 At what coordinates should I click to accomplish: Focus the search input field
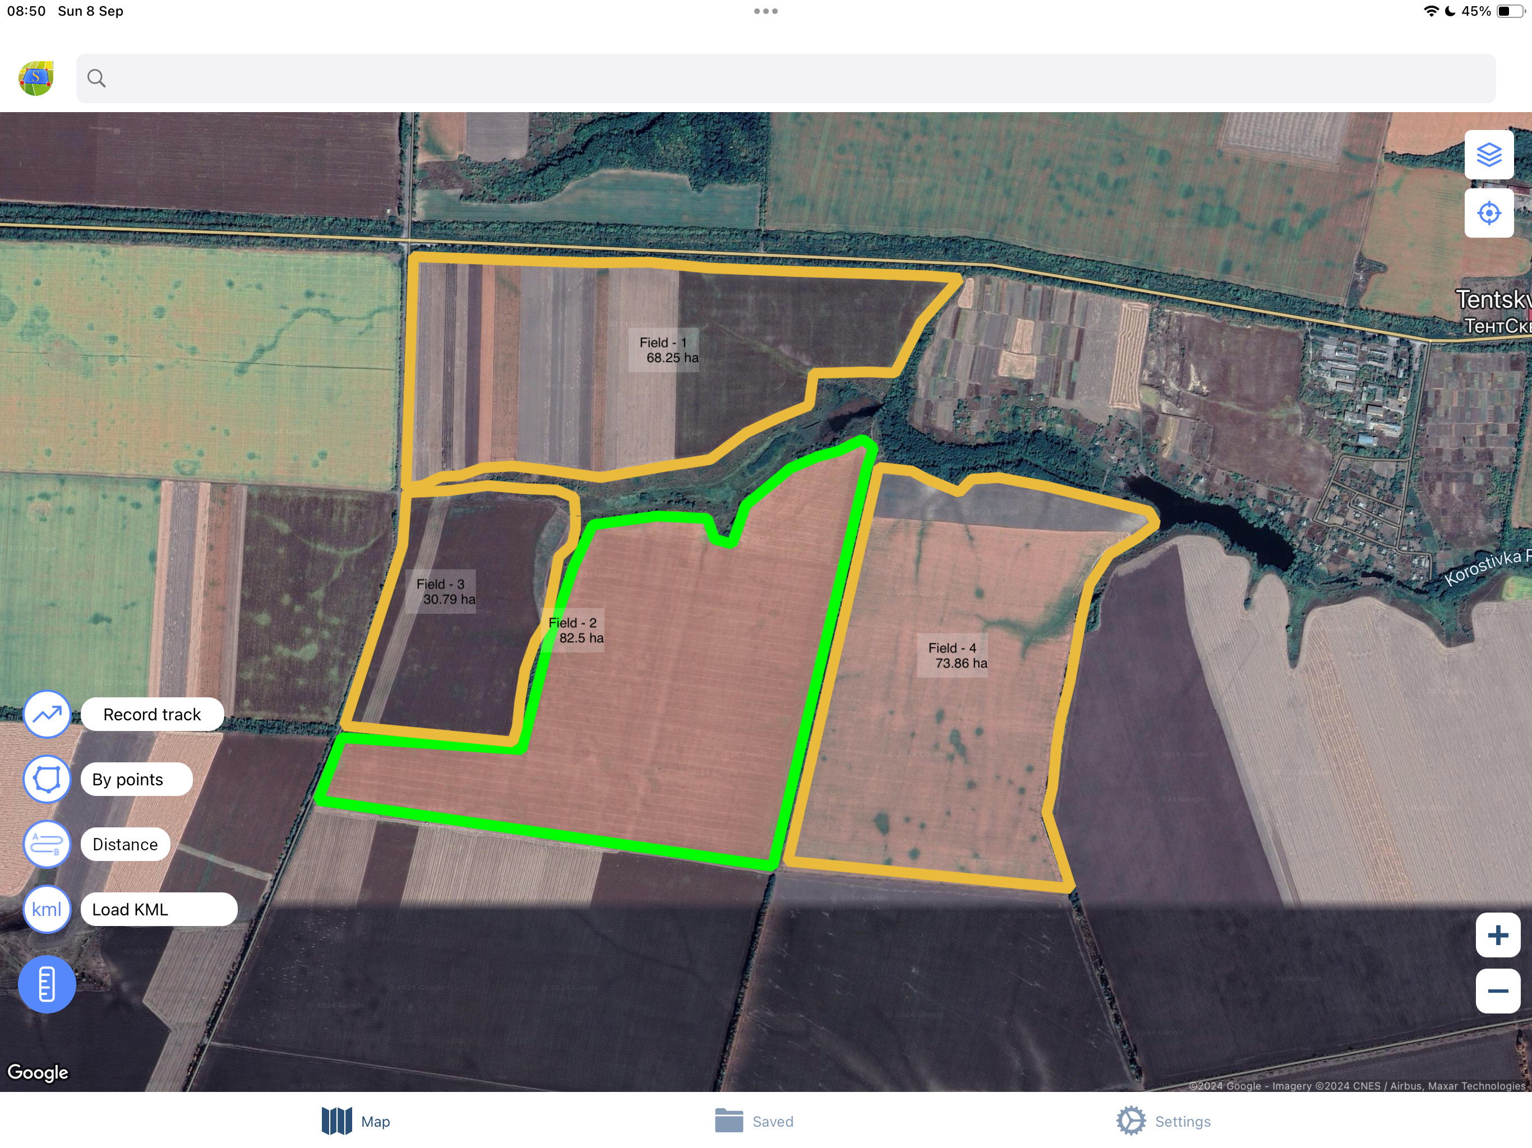786,78
